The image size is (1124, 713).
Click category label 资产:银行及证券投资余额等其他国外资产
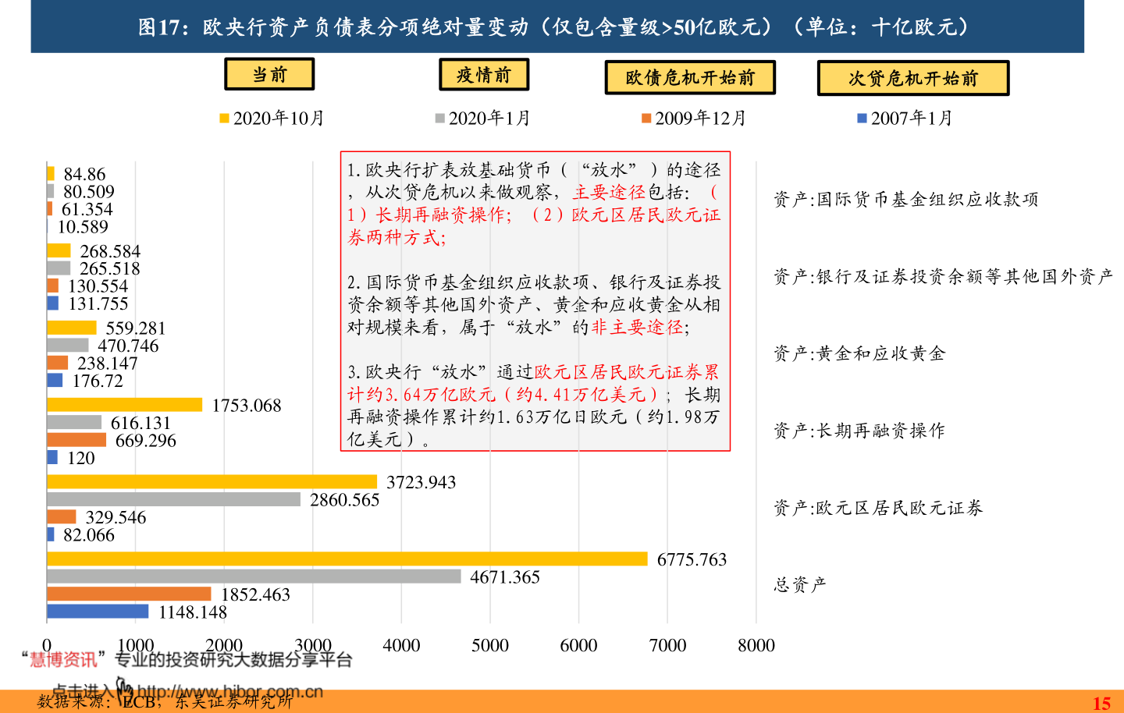943,277
